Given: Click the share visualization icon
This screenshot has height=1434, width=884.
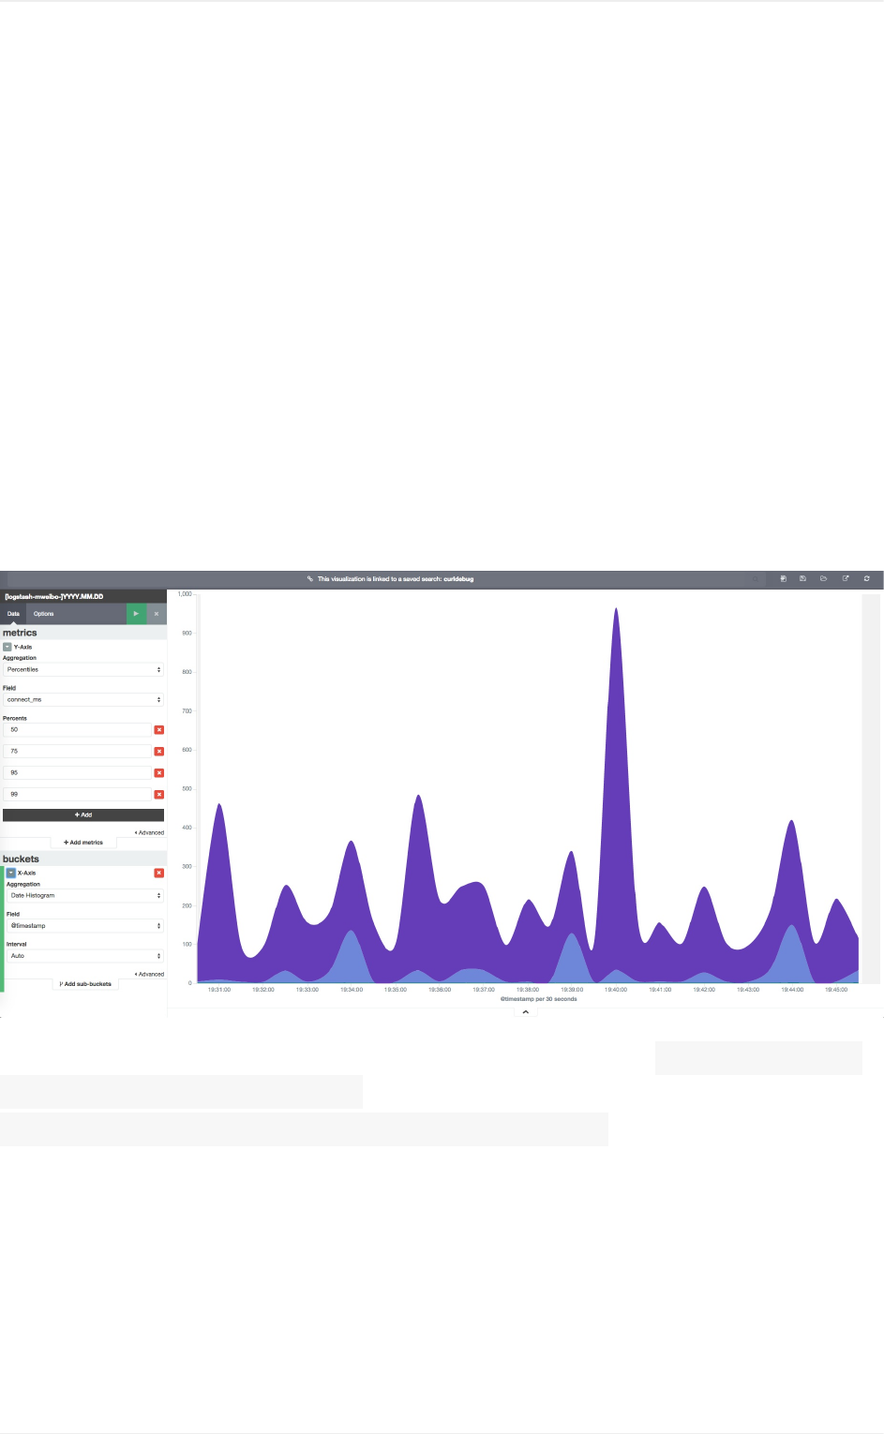Looking at the screenshot, I should click(x=846, y=579).
